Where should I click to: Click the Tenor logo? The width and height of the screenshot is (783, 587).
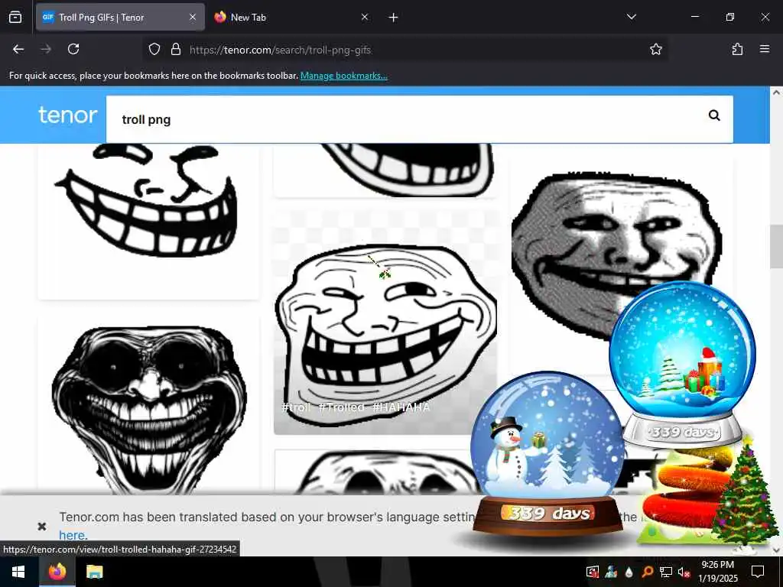pos(68,115)
